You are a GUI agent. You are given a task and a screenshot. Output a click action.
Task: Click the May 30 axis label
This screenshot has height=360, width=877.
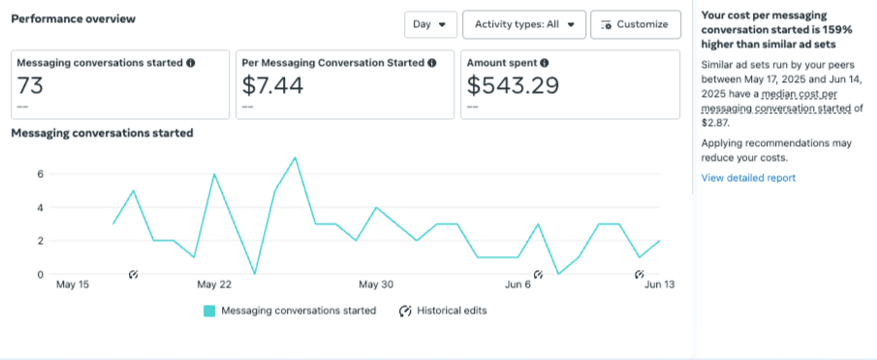click(x=376, y=285)
